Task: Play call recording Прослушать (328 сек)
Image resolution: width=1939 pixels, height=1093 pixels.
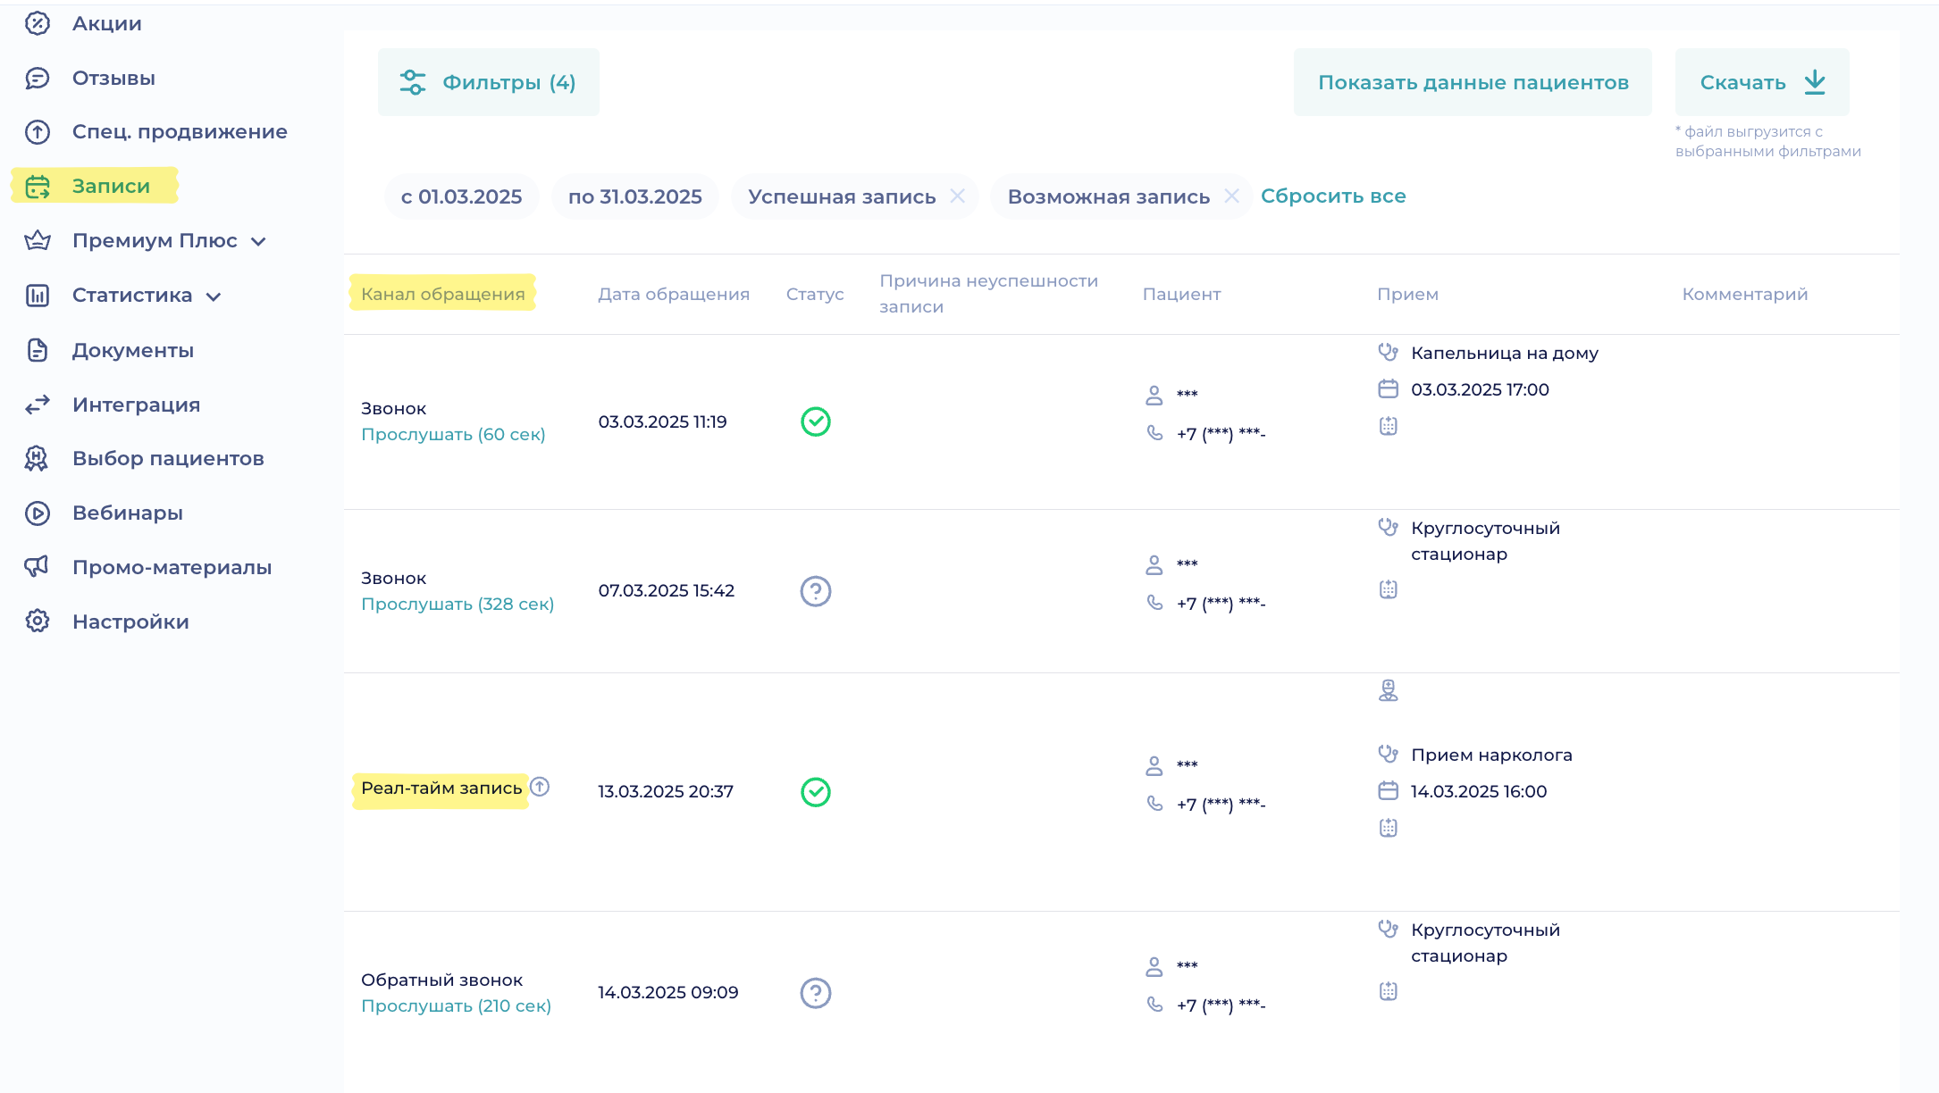Action: pyautogui.click(x=457, y=604)
